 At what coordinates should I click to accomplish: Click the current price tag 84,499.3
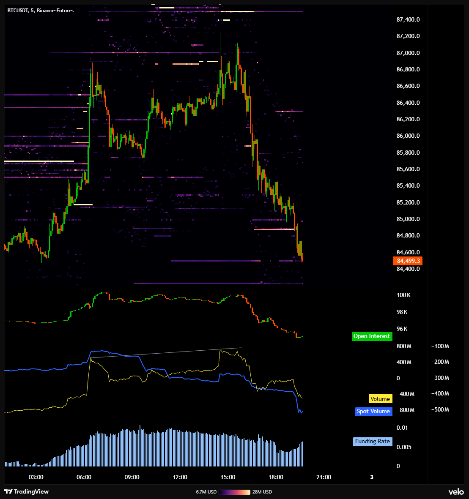click(x=408, y=261)
